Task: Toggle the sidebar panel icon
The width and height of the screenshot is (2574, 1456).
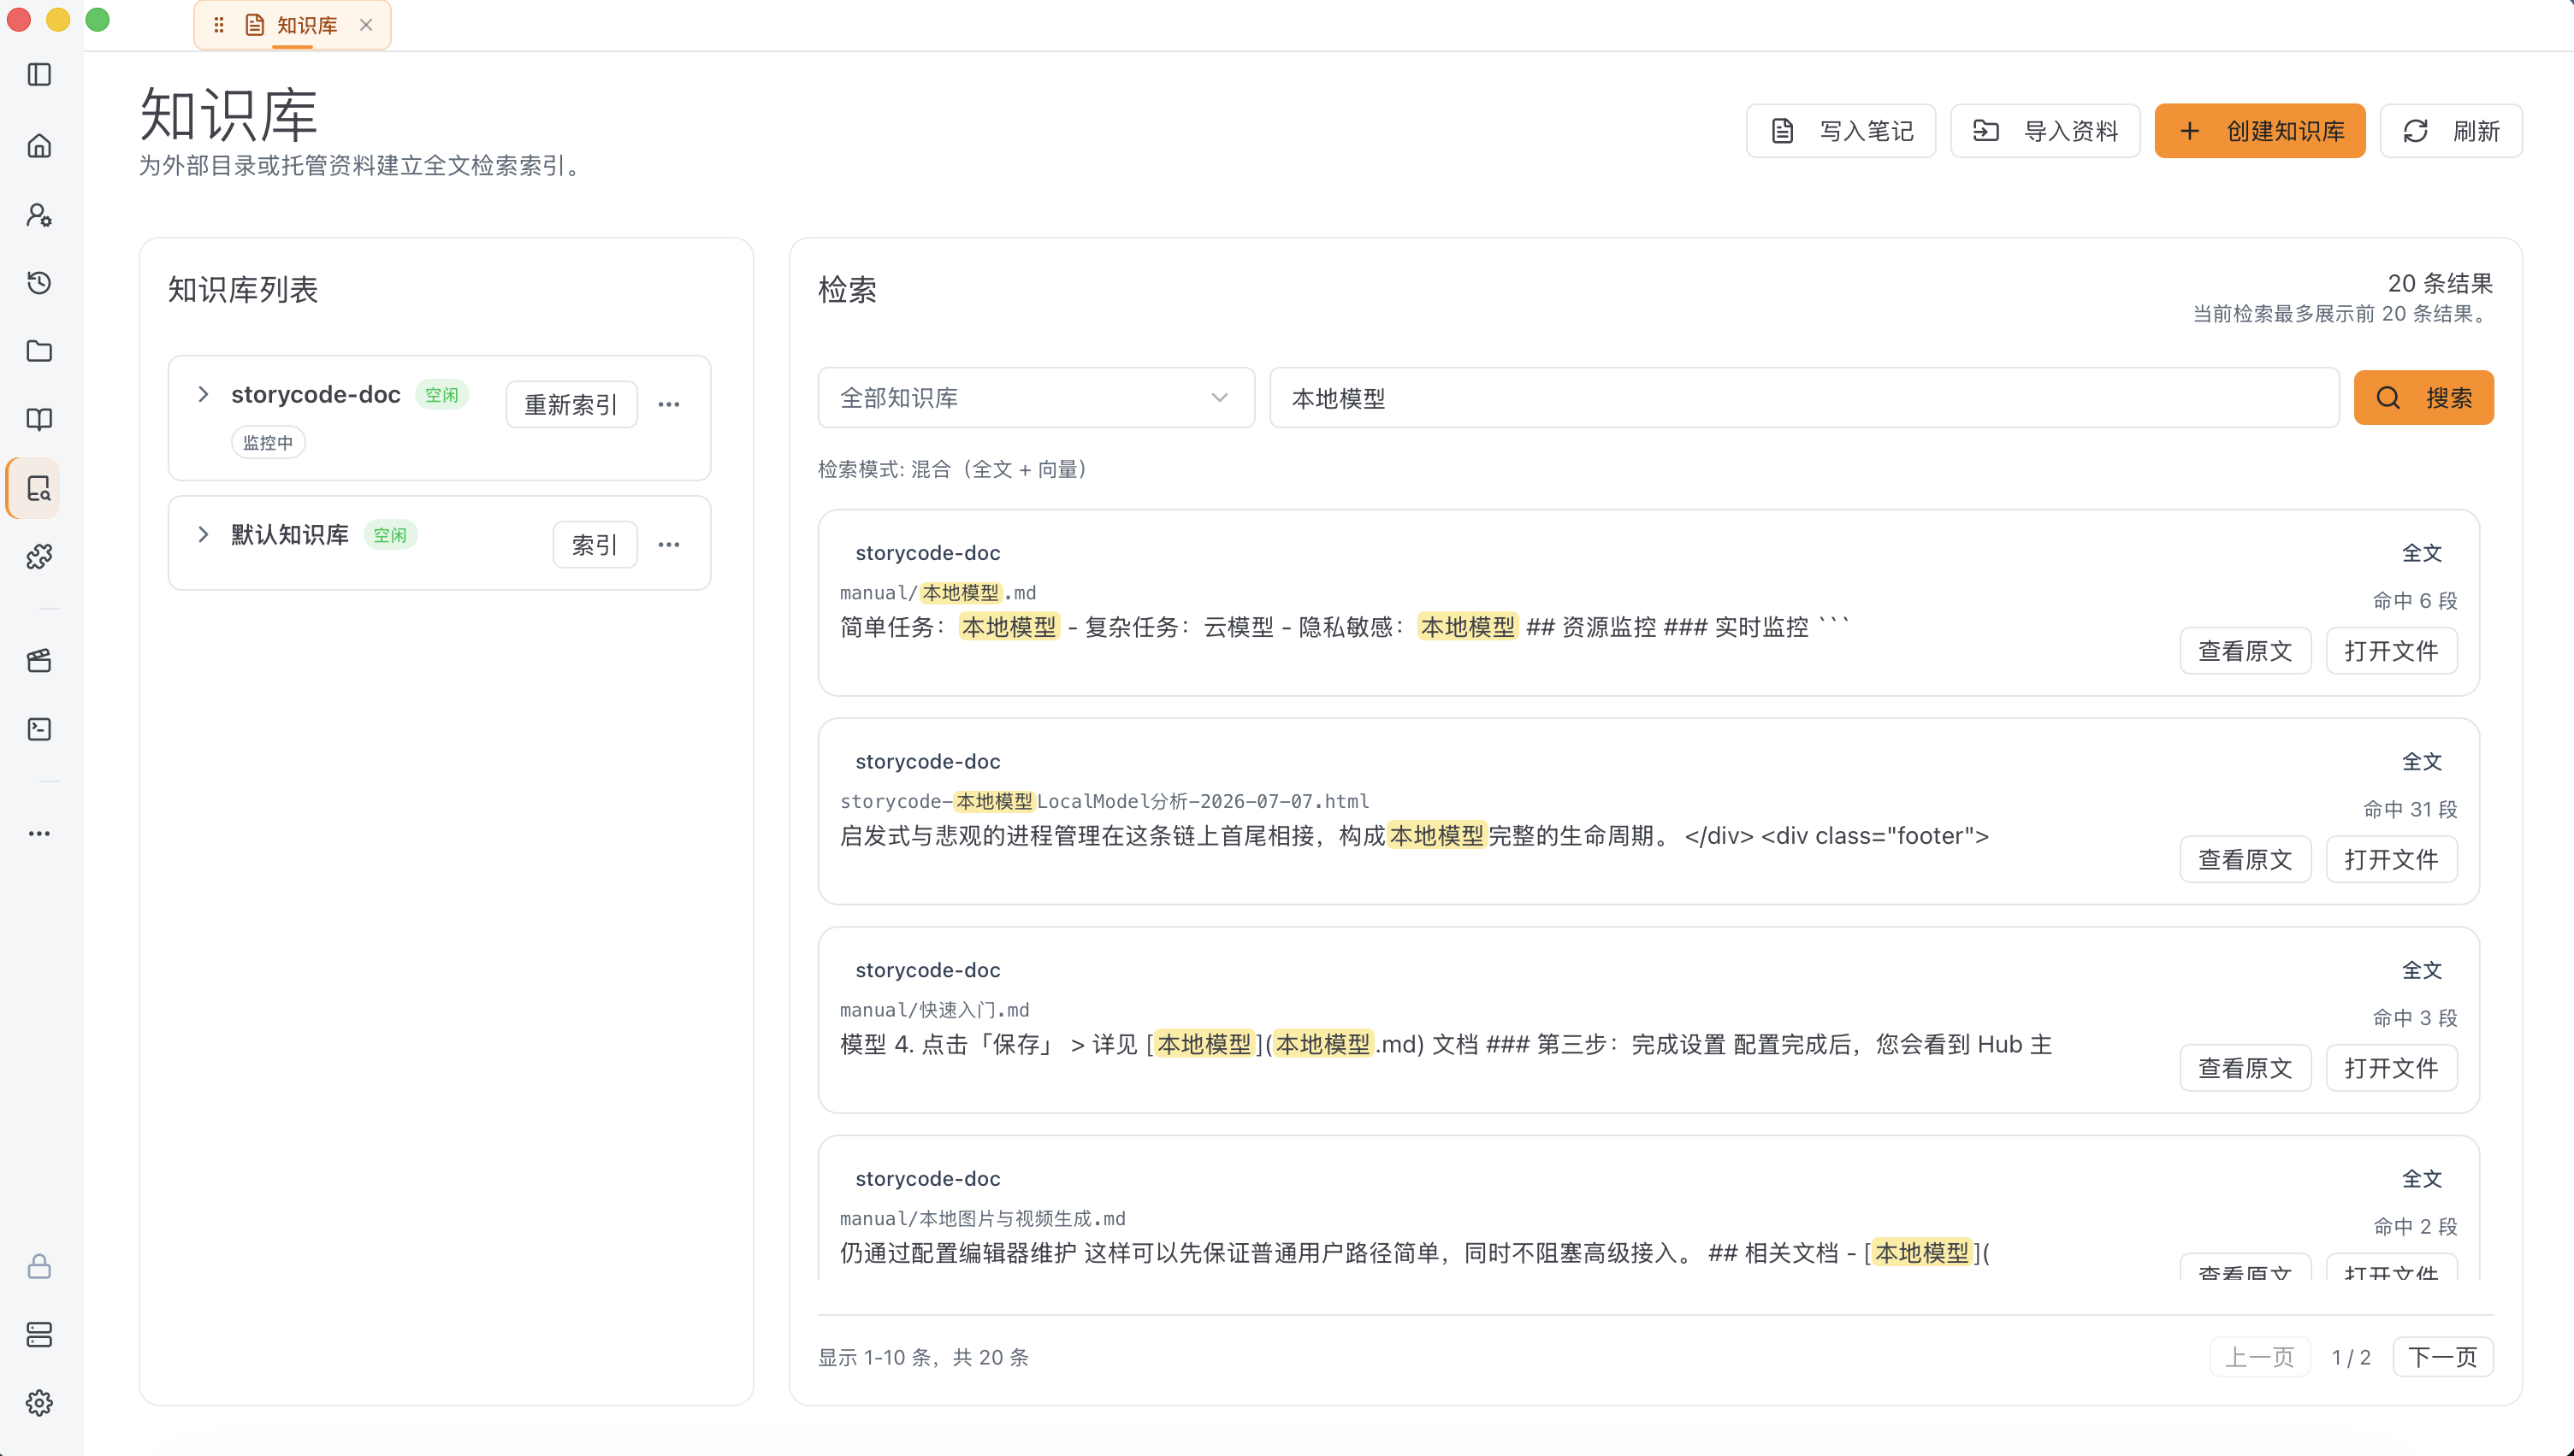Action: (x=39, y=75)
